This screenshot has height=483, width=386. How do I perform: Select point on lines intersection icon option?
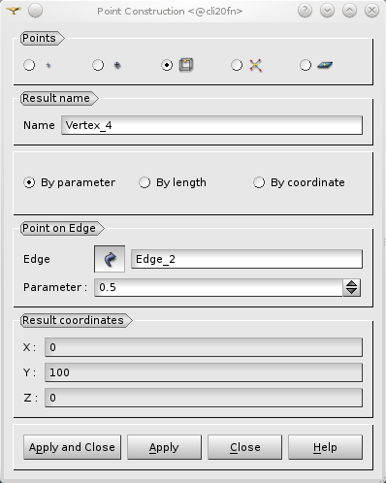(237, 65)
